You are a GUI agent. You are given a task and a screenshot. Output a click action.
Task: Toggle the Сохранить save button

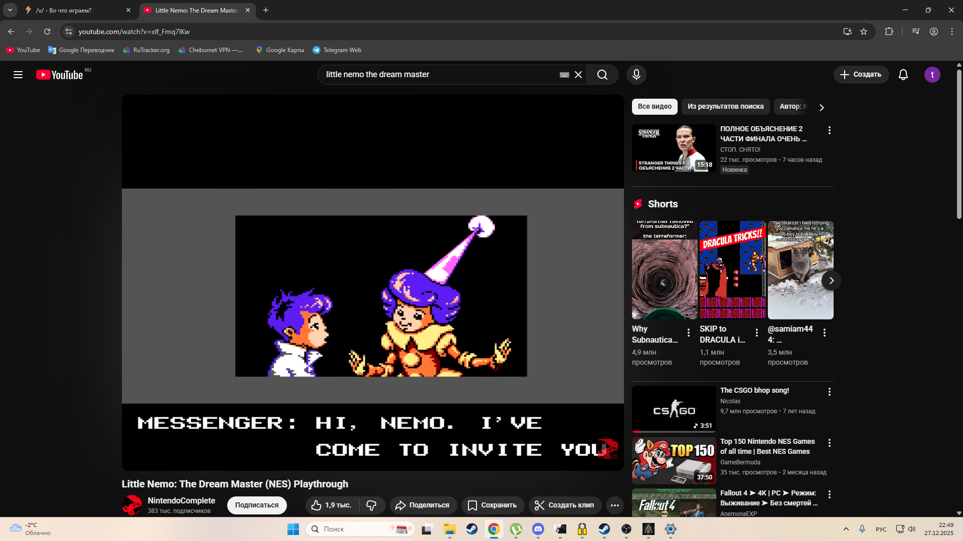click(x=493, y=505)
